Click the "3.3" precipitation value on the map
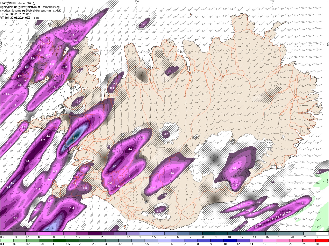Viewport: 329px width, 246px height. (27, 67)
